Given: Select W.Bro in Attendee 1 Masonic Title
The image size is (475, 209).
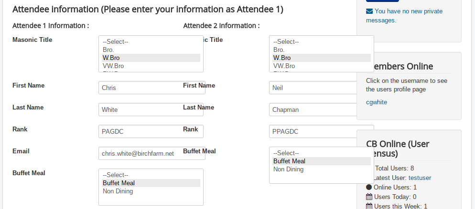Looking at the screenshot, I should click(x=151, y=58).
